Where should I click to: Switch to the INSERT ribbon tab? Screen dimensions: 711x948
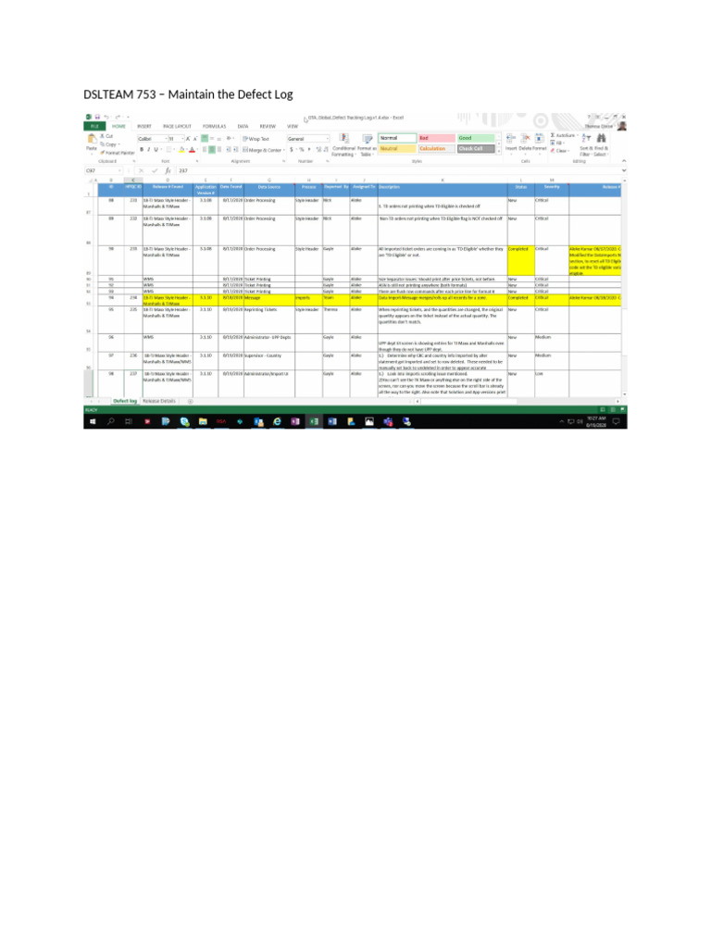click(143, 126)
